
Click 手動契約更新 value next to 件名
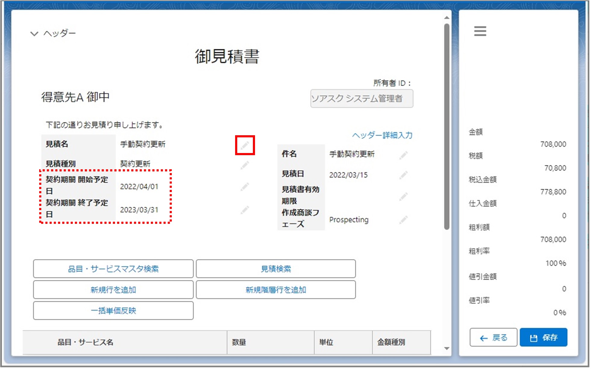click(352, 154)
